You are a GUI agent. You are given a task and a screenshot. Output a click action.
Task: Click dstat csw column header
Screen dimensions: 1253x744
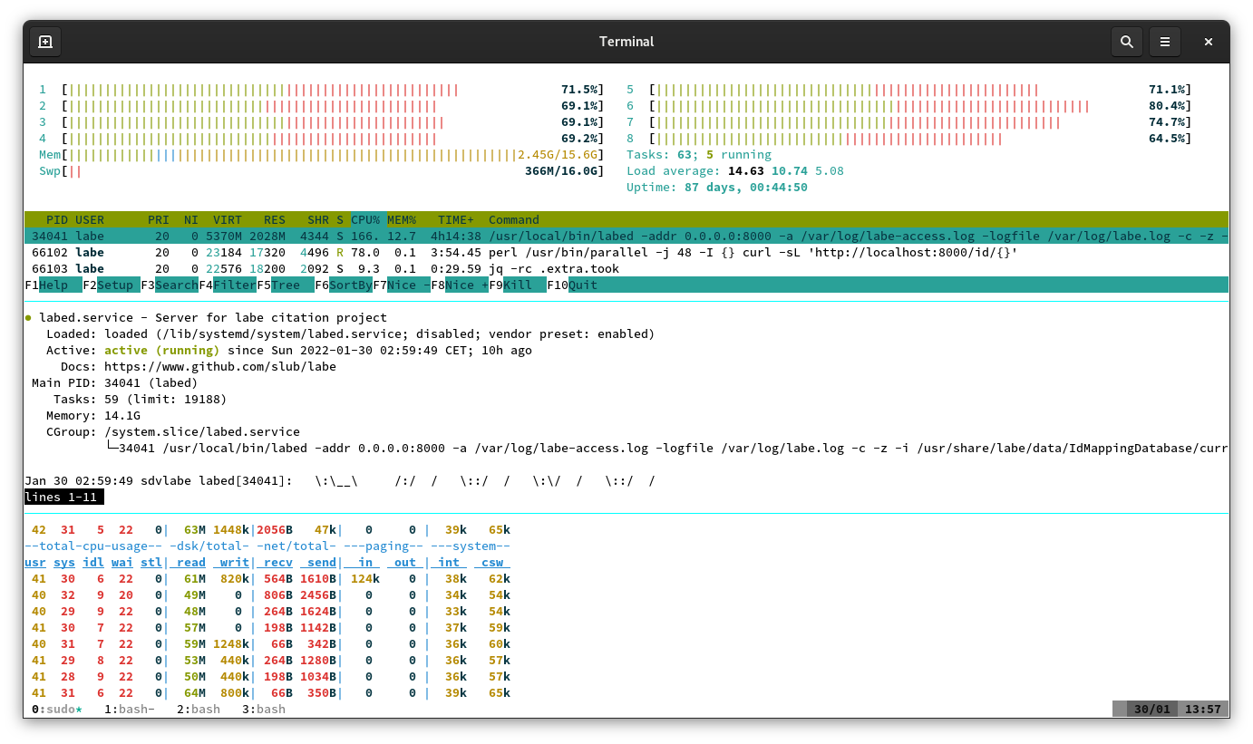pos(492,563)
